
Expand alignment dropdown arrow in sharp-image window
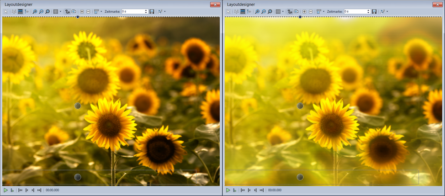click(101, 11)
